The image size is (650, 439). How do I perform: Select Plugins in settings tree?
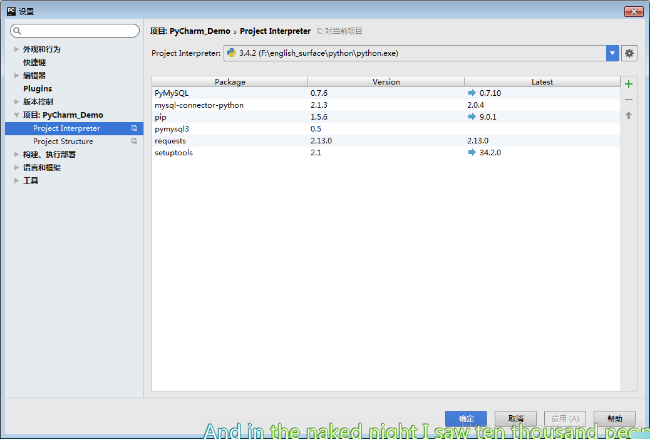click(x=38, y=89)
